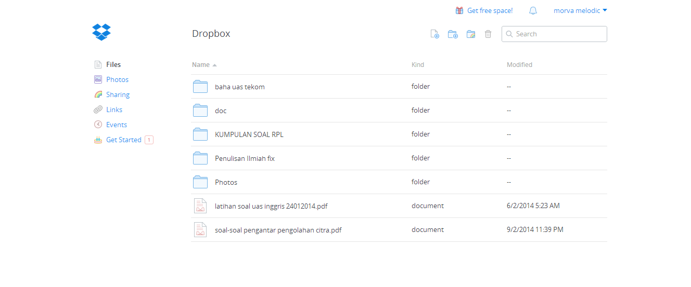Screen dimensions: 691x287
Task: Open the morva melodic account dropdown
Action: coord(580,10)
